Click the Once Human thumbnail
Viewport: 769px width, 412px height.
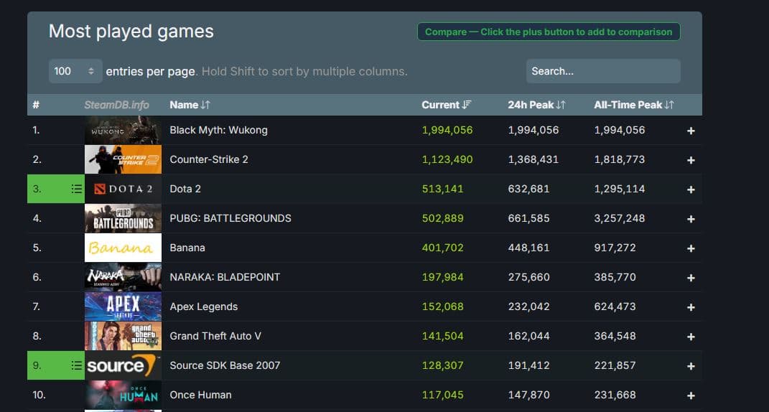[123, 395]
